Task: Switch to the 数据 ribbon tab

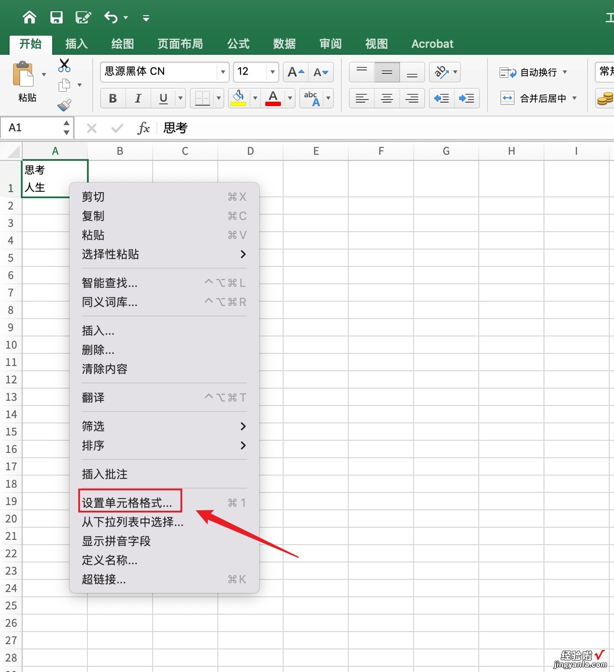Action: (x=284, y=44)
